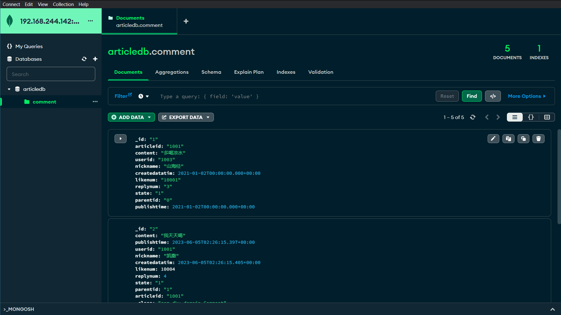Go to next page of documents
The width and height of the screenshot is (561, 315).
click(x=498, y=117)
